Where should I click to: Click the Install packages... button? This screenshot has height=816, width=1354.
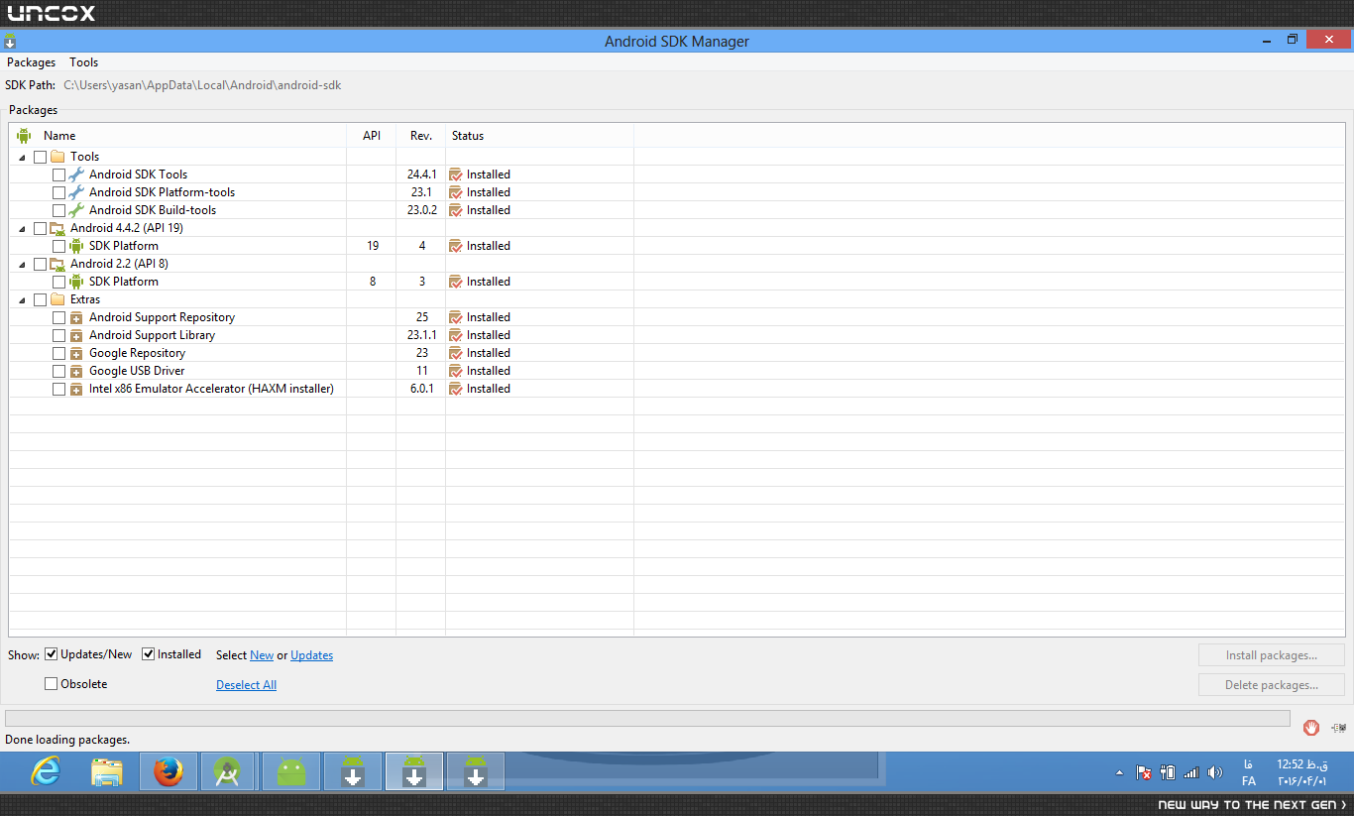click(x=1272, y=655)
